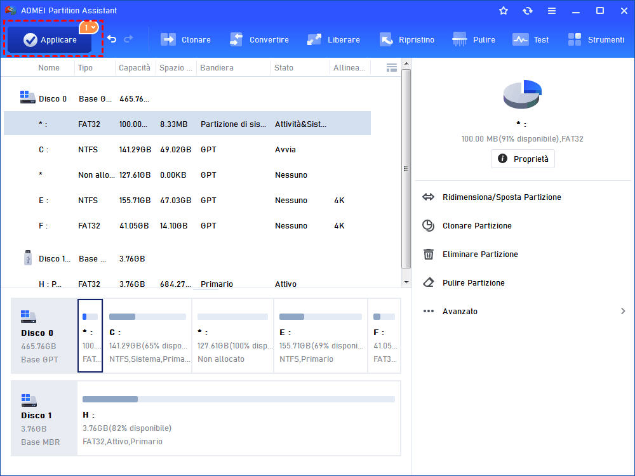Click the Applicare button
635x476 pixels.
point(50,39)
